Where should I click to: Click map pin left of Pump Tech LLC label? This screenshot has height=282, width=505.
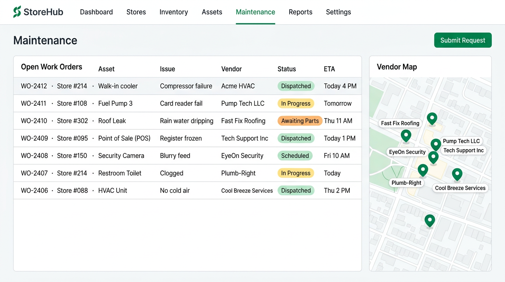436,145
